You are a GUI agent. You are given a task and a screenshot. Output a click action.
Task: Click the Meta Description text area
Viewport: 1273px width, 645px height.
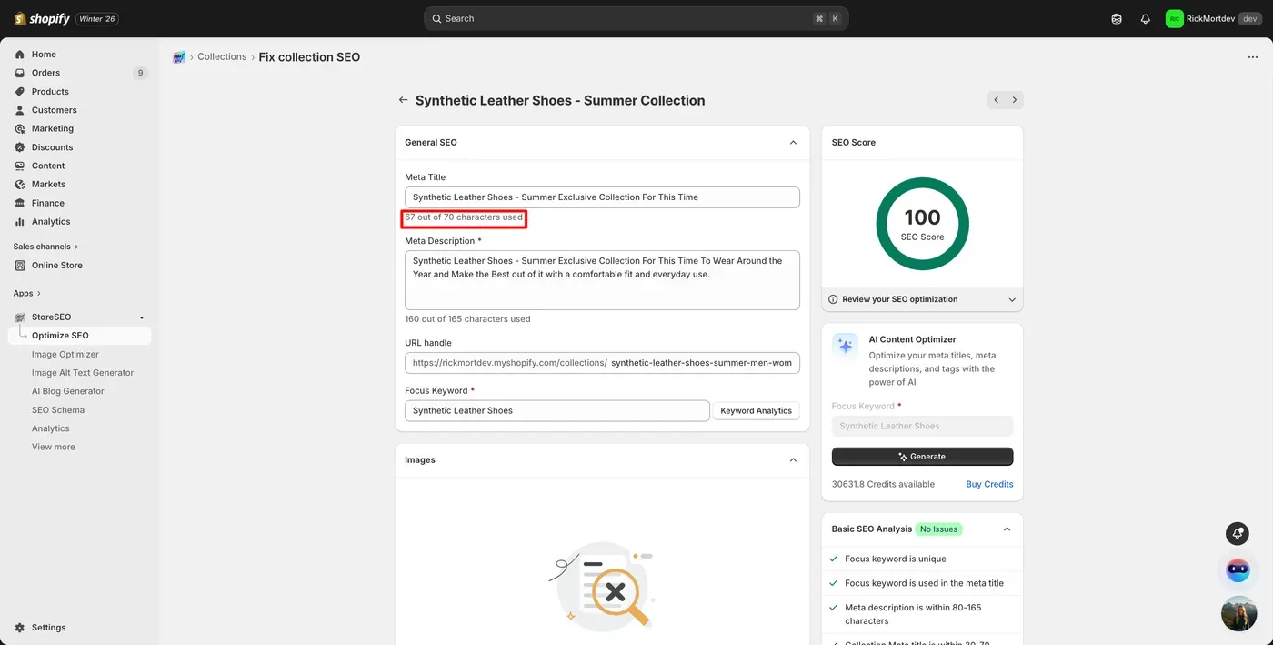pos(602,280)
